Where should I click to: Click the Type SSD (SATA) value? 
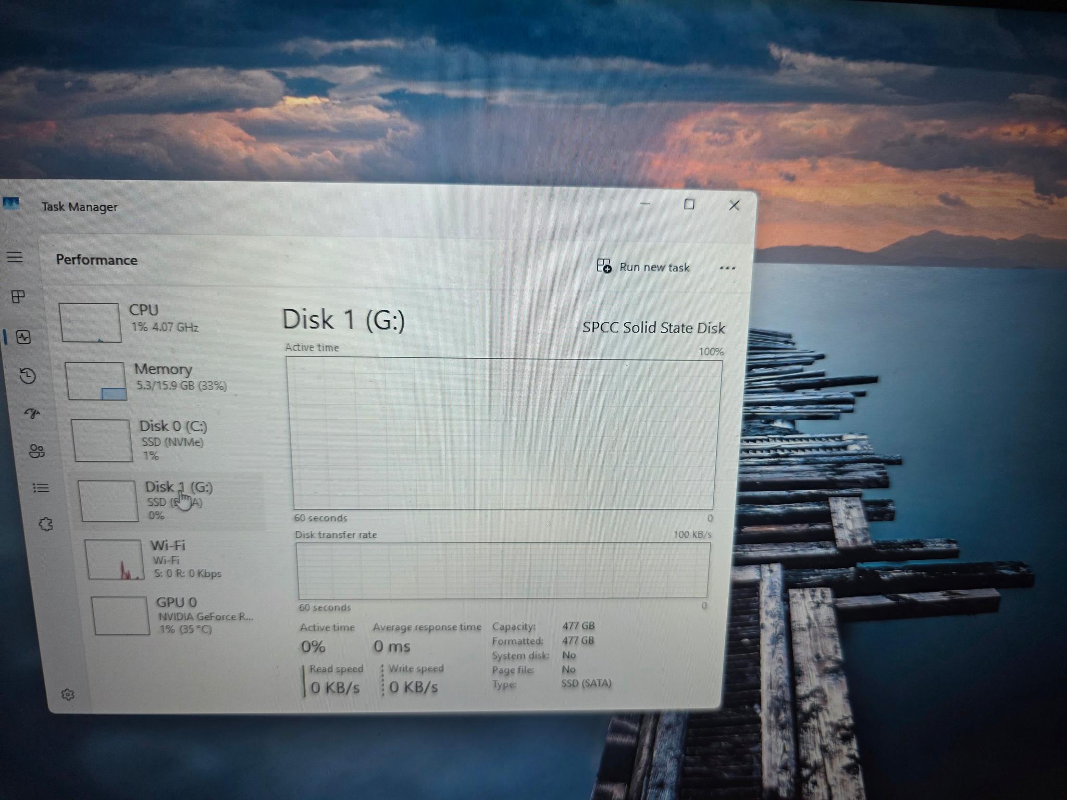[586, 683]
